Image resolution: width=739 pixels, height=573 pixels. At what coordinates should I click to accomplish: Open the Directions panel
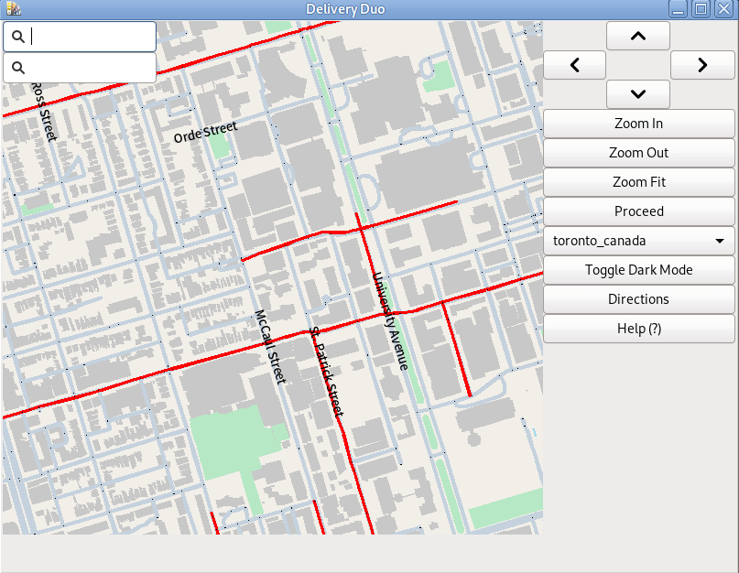[x=638, y=299]
